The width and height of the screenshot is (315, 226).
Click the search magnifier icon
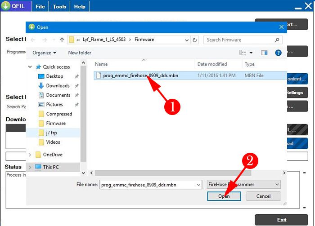click(x=277, y=40)
